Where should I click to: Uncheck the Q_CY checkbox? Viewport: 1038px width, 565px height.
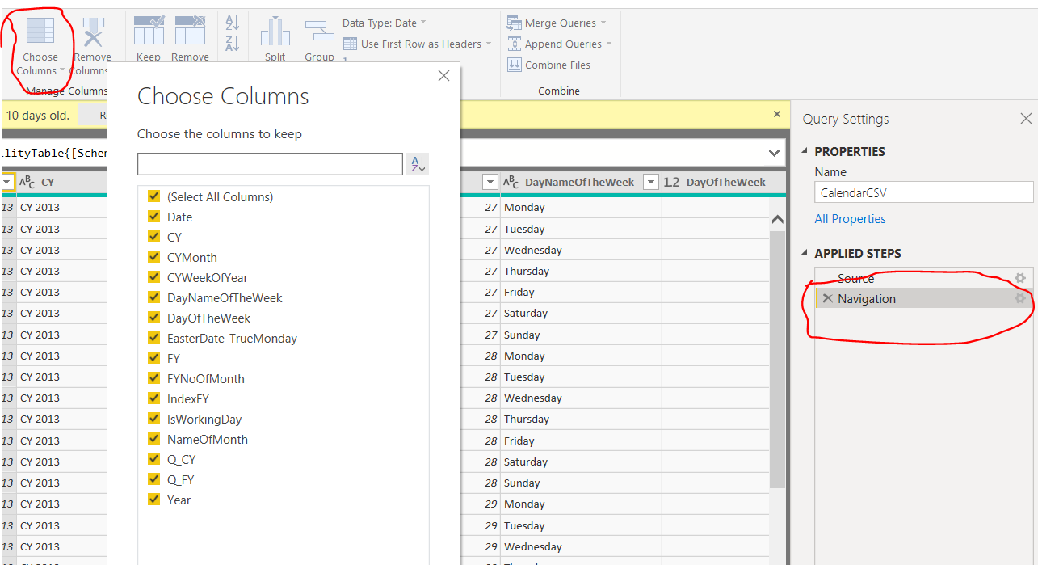(x=153, y=459)
